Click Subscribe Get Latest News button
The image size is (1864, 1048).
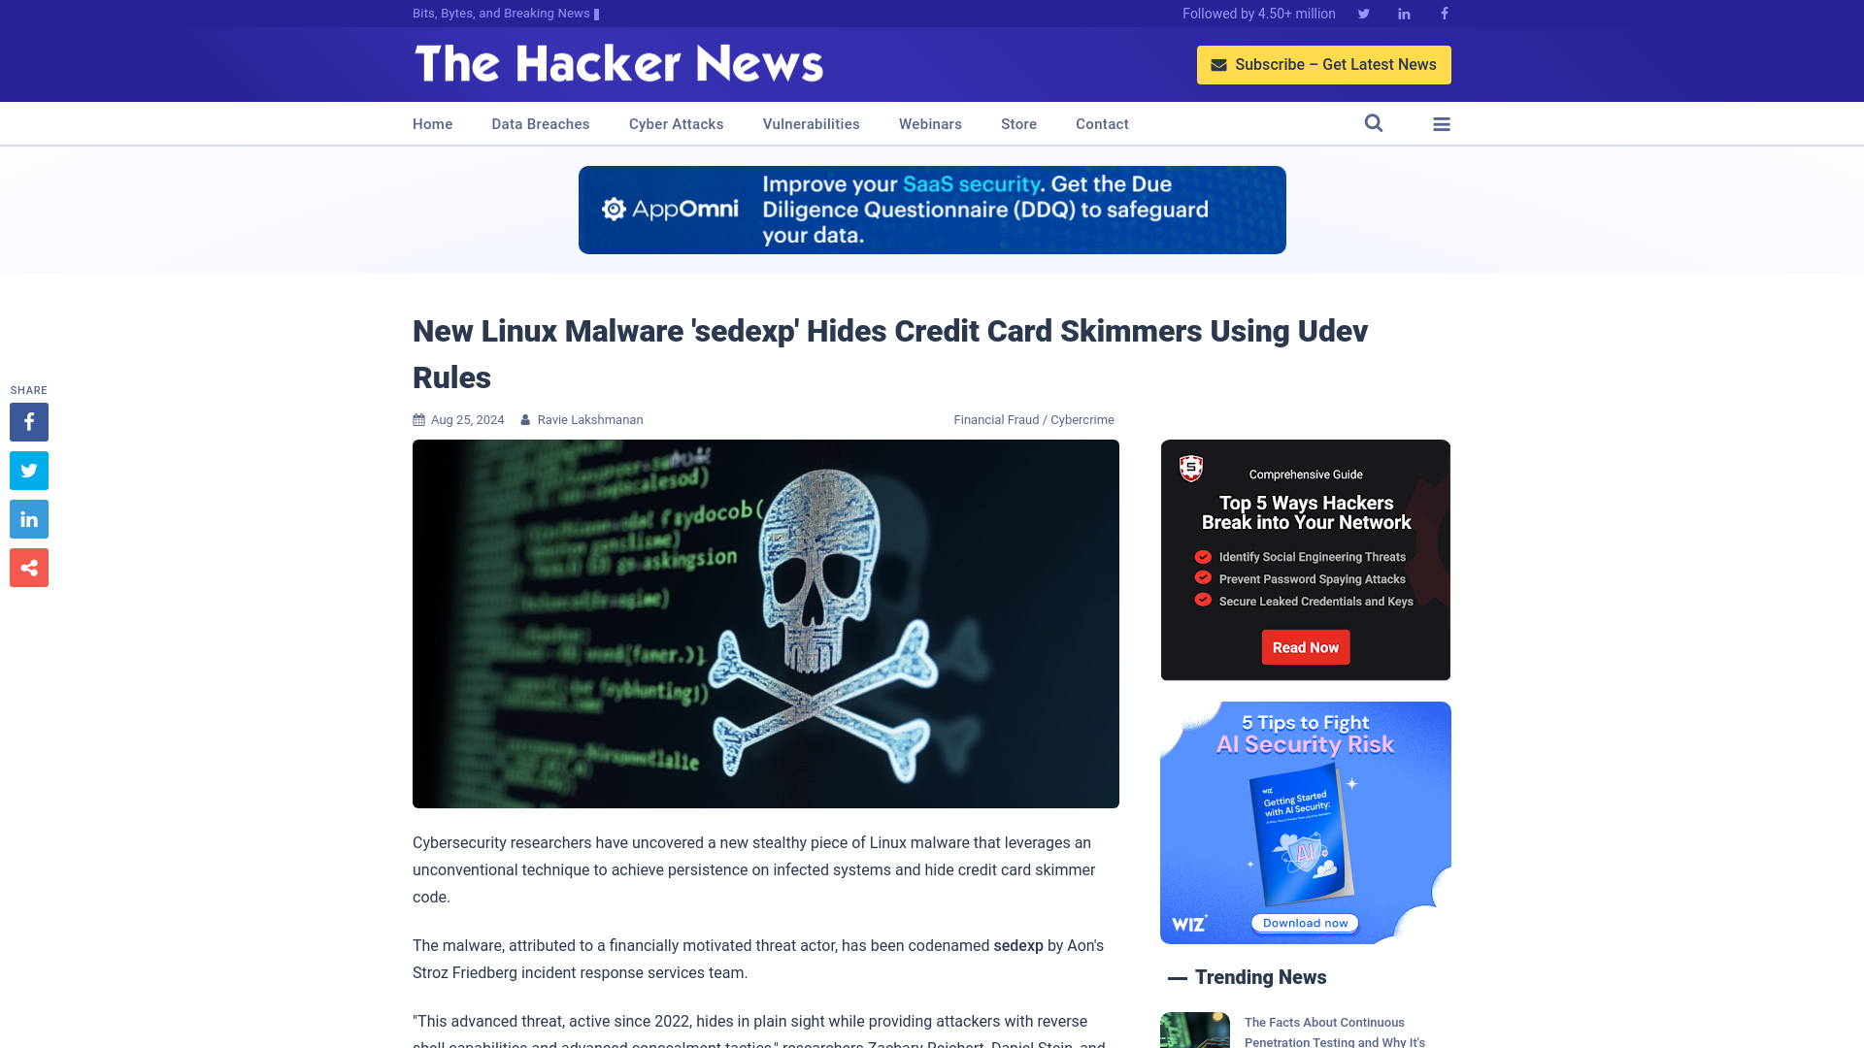(1324, 65)
